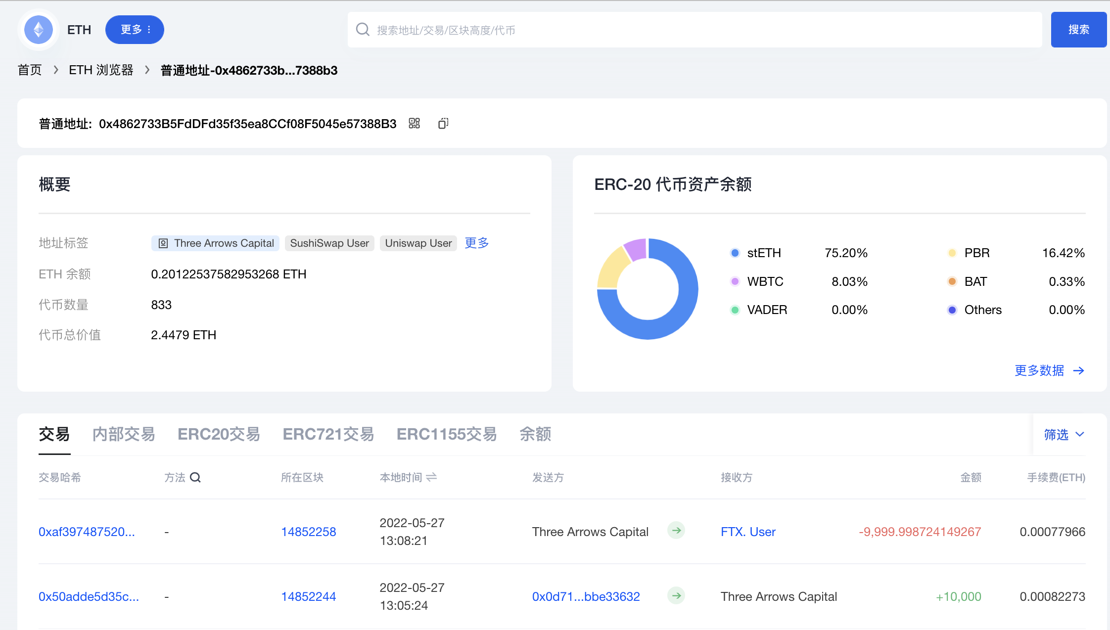Click the stETH blue legend dot
The image size is (1110, 630).
(x=735, y=253)
